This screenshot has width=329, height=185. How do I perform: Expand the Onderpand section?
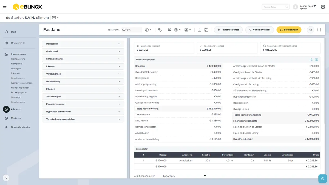[83, 51]
